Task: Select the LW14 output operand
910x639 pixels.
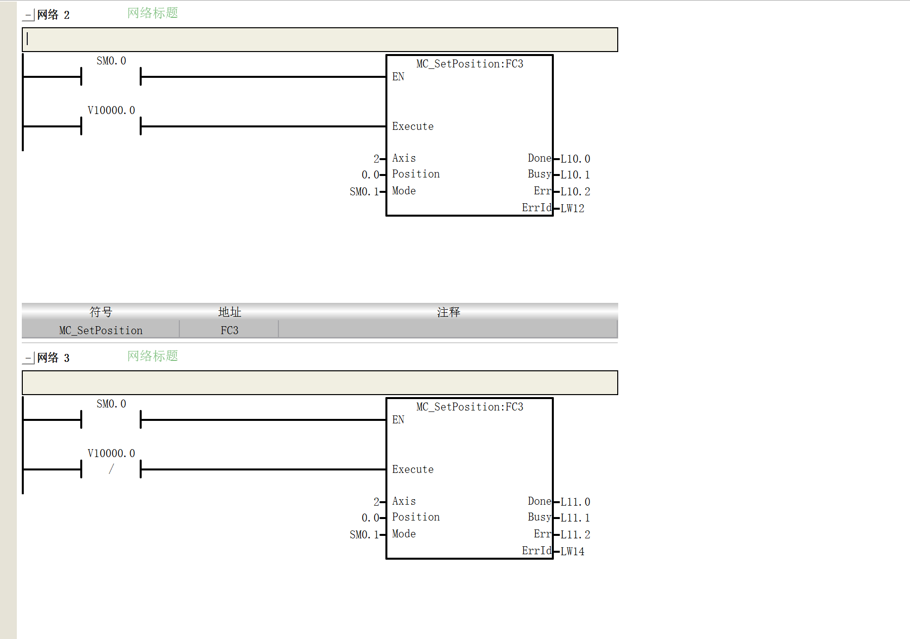Action: pyautogui.click(x=572, y=552)
